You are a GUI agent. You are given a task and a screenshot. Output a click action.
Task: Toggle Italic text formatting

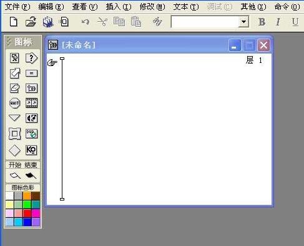(278, 22)
